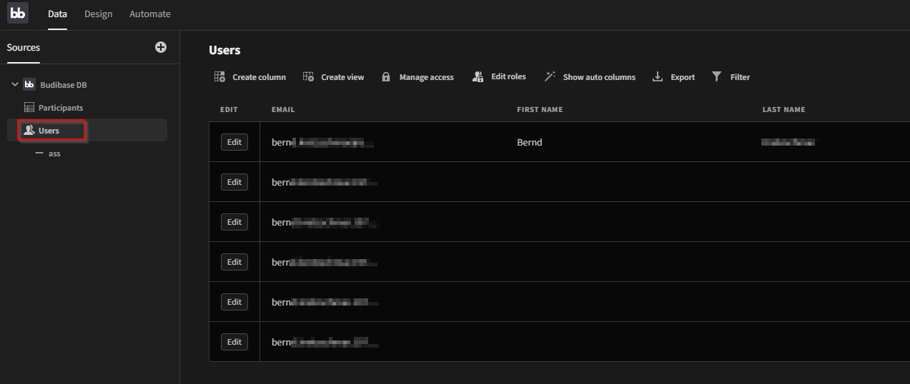Click the EMAIL column header

click(283, 110)
